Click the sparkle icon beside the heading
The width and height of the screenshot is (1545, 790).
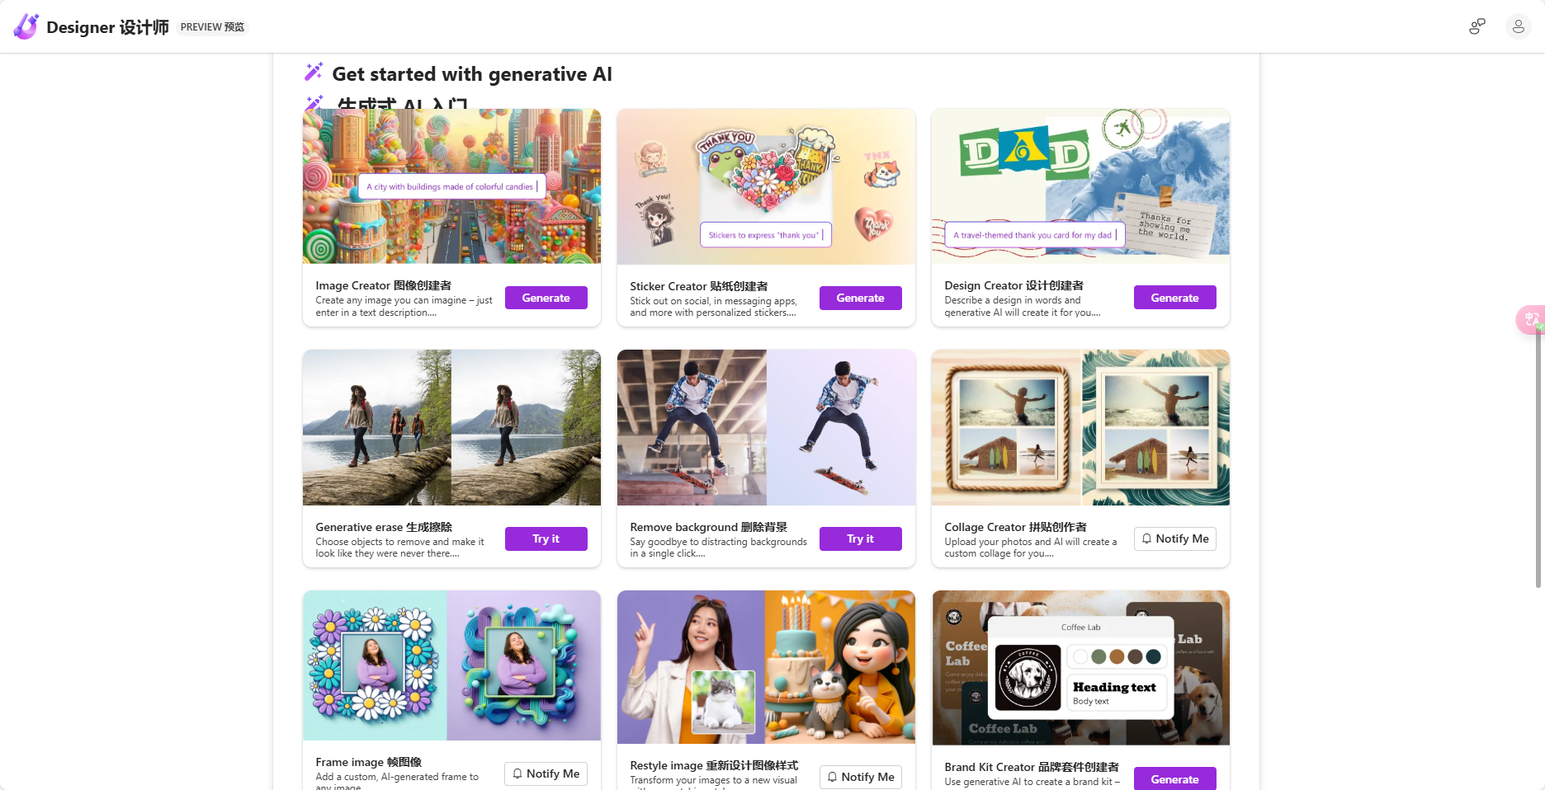click(313, 72)
